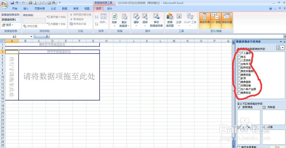Screen dimensions: 286x148
Task: Undo using the quick access toolbar arrow
Action: (17, 3)
